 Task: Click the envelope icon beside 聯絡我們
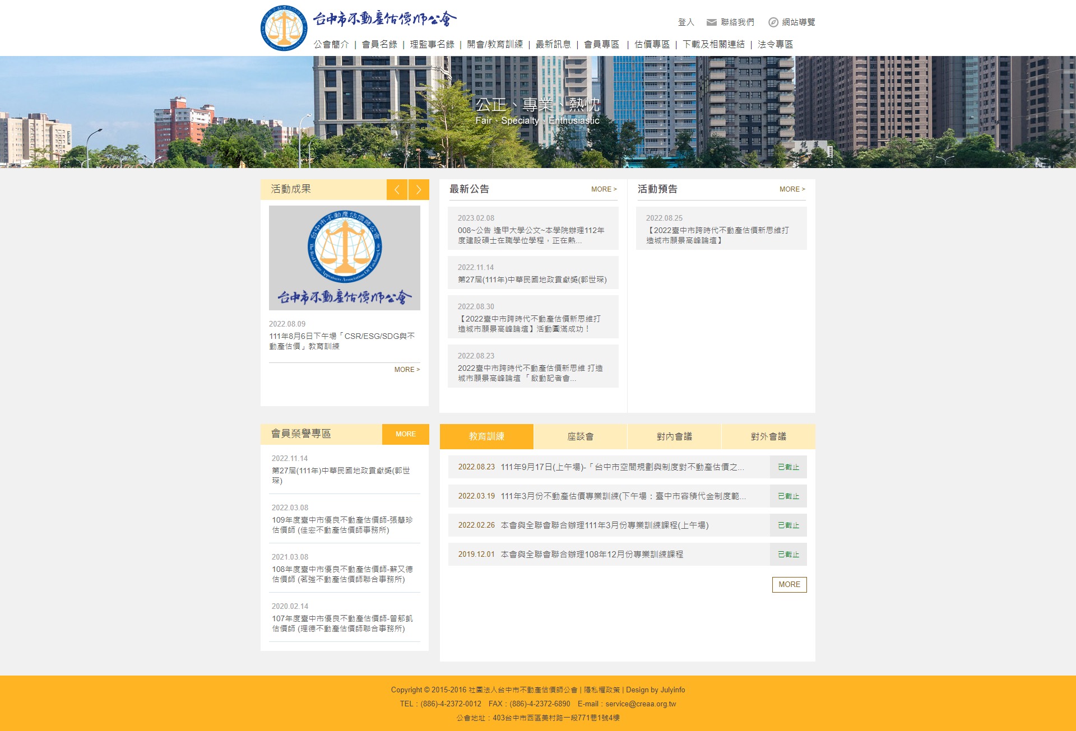point(711,22)
